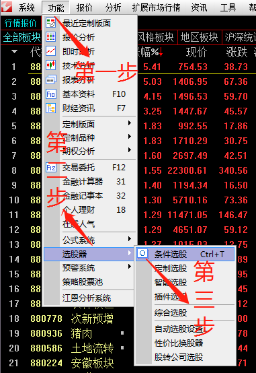Screen dimensions: 256x373
Task: Sort by the 现价 column header
Action: tap(196, 52)
